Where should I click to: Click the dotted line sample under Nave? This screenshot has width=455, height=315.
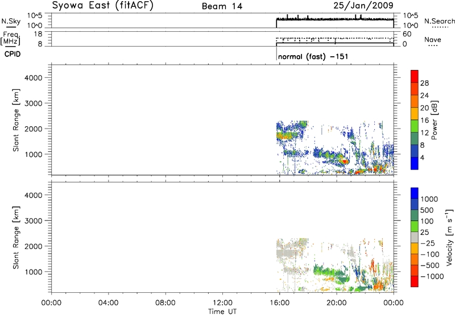[x=433, y=45]
